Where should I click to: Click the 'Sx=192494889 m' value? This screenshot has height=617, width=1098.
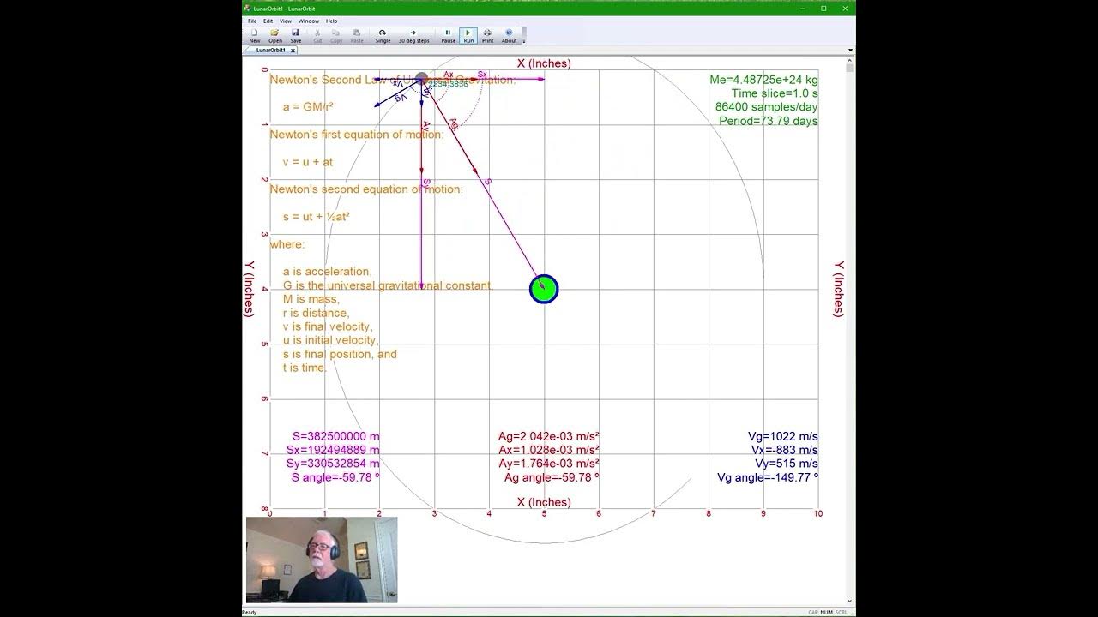coord(333,450)
